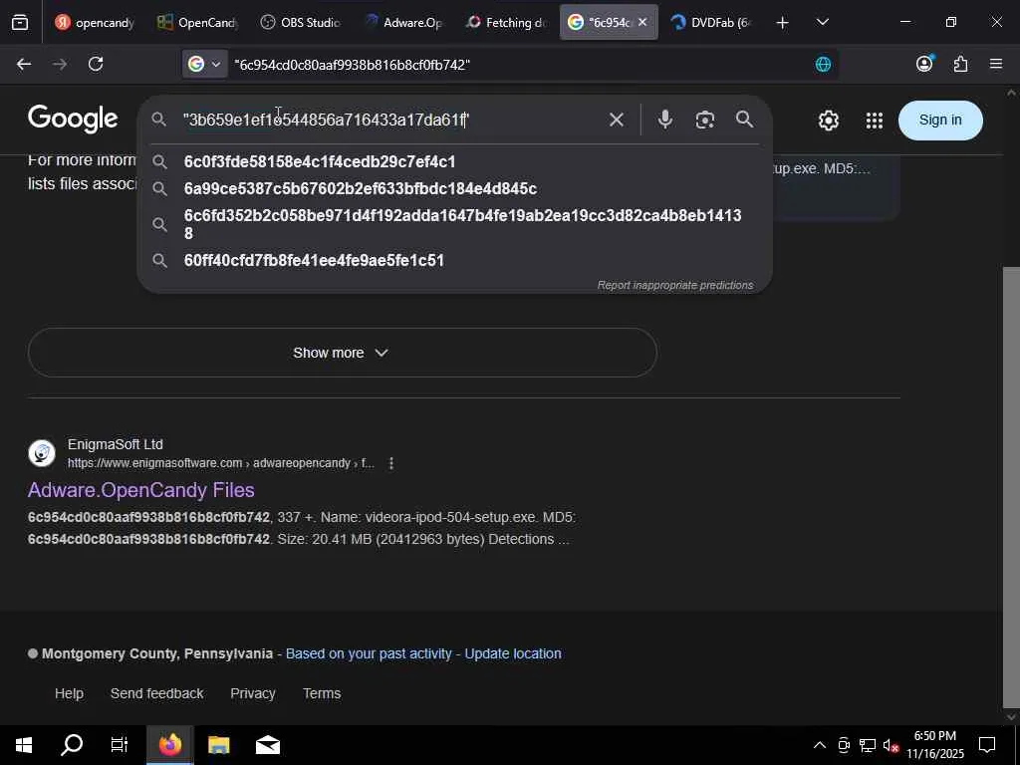Open the Firefox account icon
Viewport: 1020px width, 765px height.
coord(924,63)
